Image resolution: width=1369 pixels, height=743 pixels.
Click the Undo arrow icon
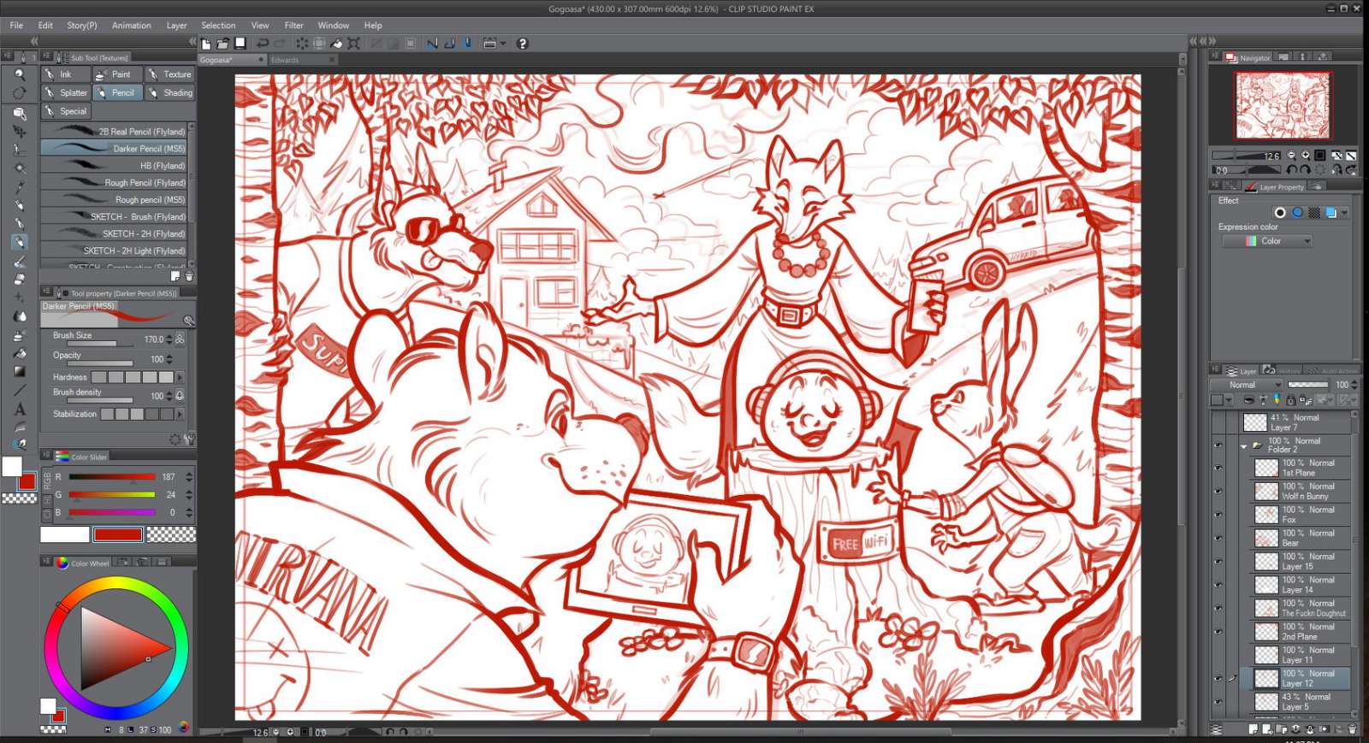263,44
